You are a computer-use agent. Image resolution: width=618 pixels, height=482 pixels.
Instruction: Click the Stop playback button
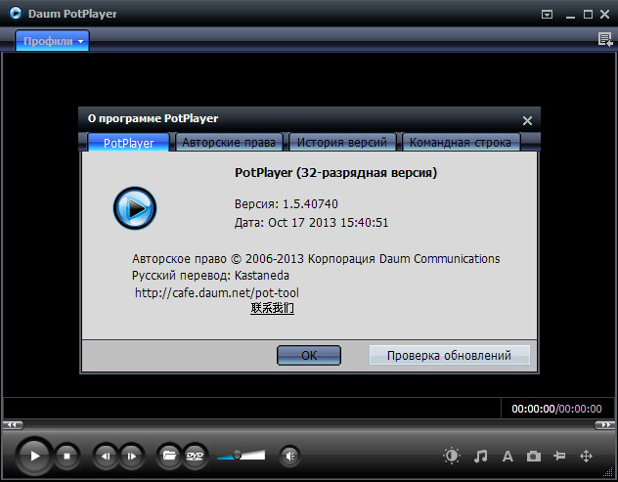67,456
